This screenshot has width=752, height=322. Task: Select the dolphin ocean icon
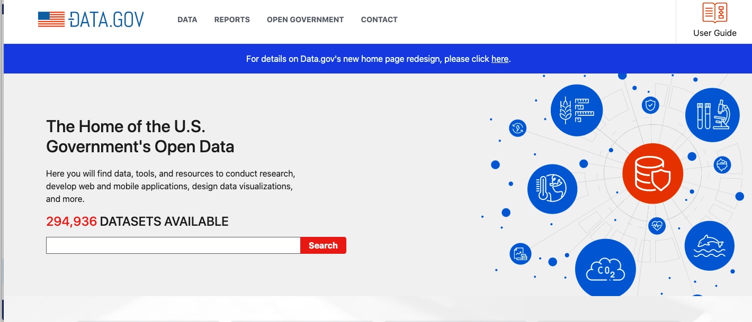[709, 246]
